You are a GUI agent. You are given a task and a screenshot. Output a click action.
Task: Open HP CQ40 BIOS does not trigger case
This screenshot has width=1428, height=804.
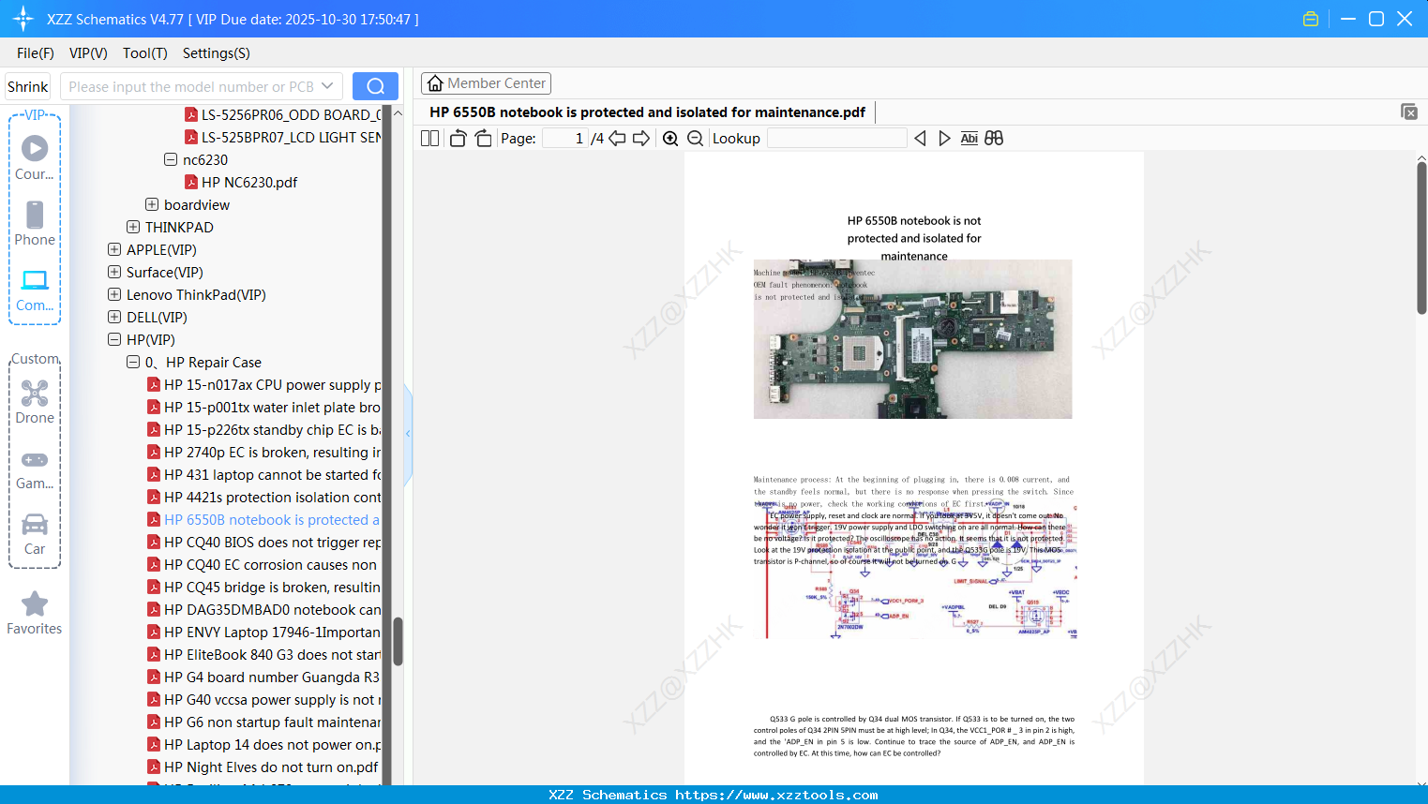pos(264,543)
